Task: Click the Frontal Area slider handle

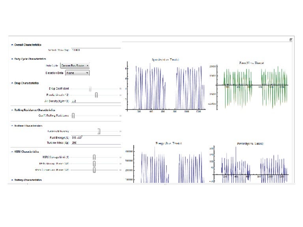Action: (96, 95)
